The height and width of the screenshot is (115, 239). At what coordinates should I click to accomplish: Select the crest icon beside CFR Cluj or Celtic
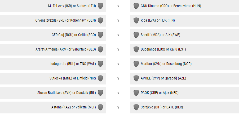tap(100, 35)
